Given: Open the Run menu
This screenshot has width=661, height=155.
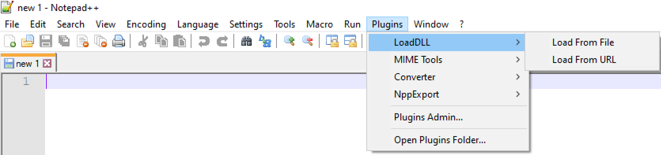Looking at the screenshot, I should 352,24.
